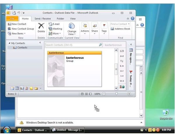Select the kasterborous contact card

(x=75, y=69)
